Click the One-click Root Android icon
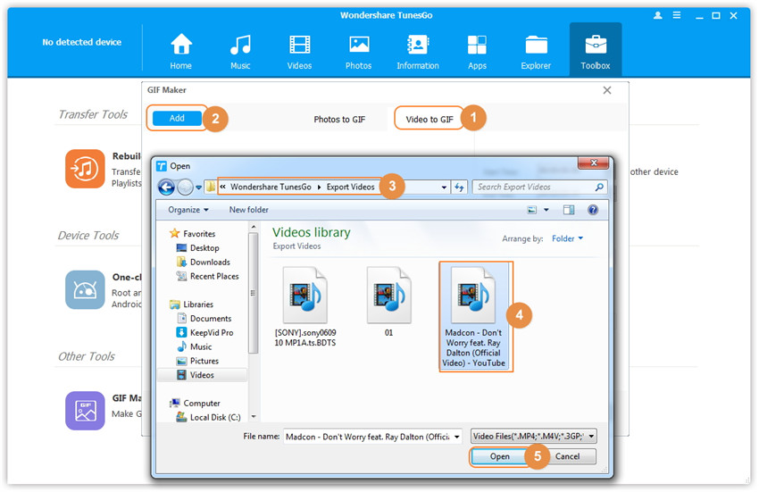 [85, 289]
